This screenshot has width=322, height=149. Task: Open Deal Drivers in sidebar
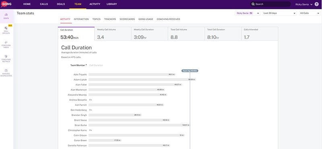(6, 30)
